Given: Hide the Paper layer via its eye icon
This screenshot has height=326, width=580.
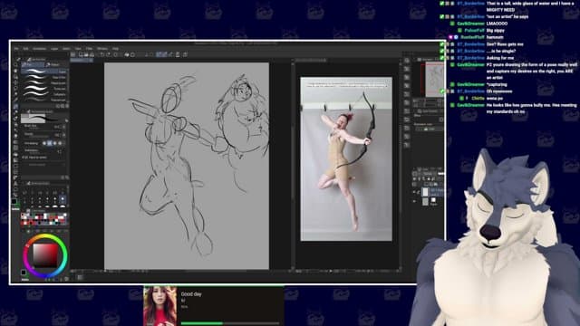Looking at the screenshot, I should [414, 201].
